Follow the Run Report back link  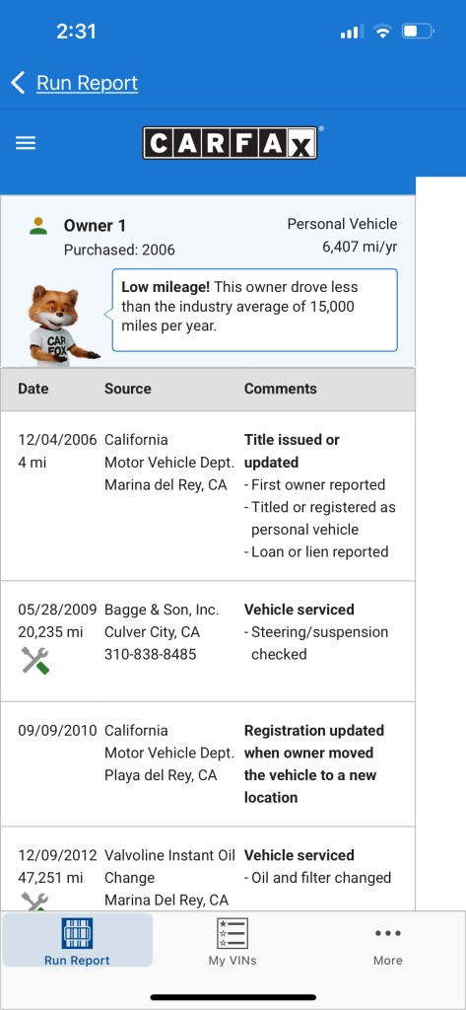coord(87,83)
